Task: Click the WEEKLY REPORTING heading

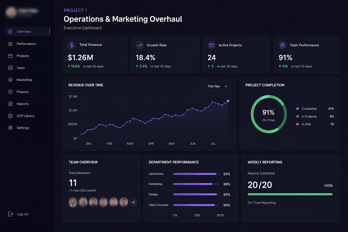Action: (x=265, y=162)
